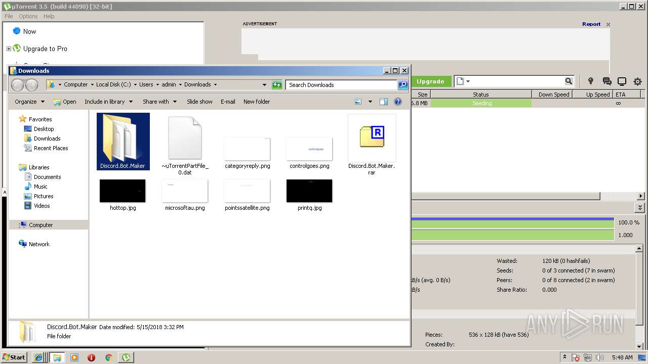648x364 pixels.
Task: Open Desktop under Favorites
Action: (39, 129)
